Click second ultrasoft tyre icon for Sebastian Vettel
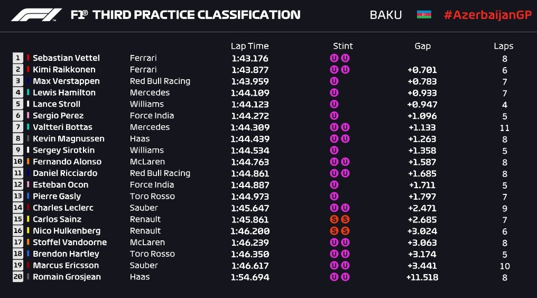The image size is (537, 298). (x=345, y=58)
